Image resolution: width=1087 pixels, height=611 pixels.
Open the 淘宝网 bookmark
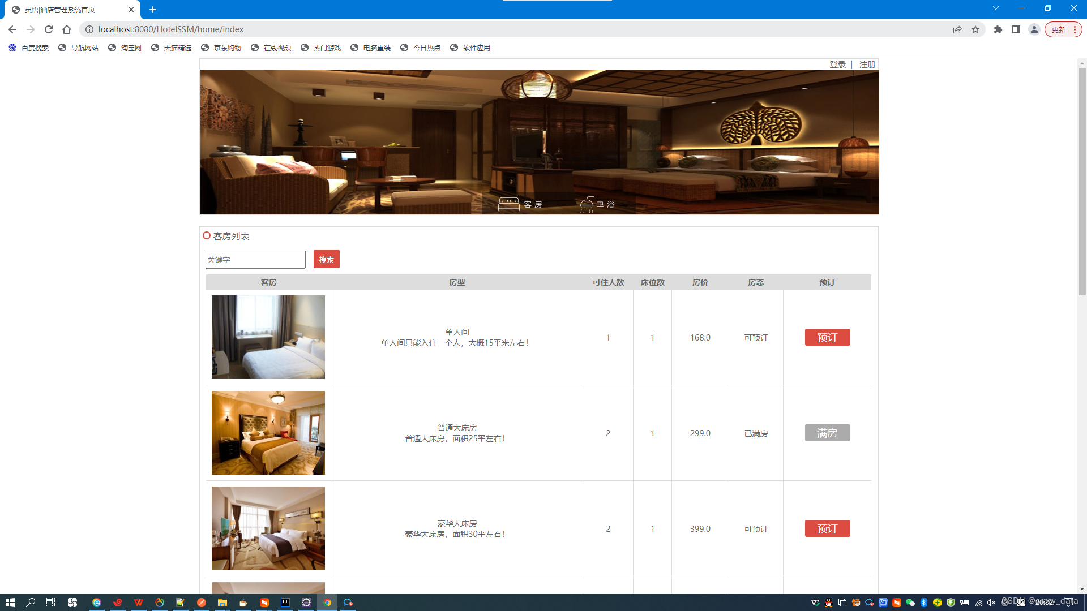click(x=125, y=48)
